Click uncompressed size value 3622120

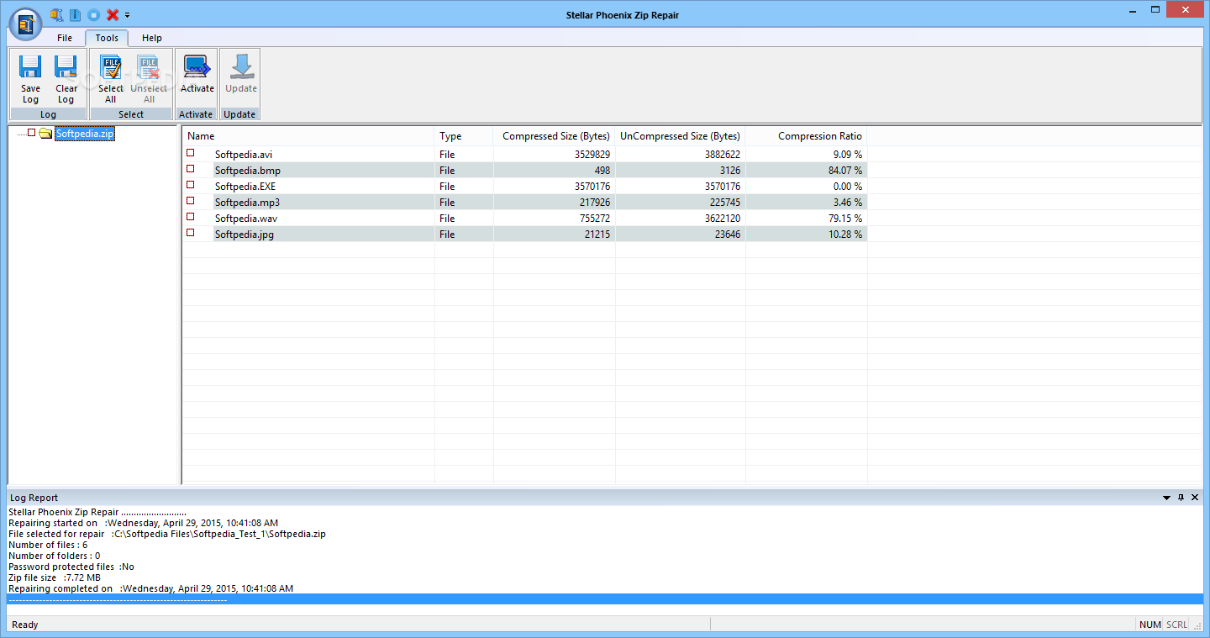click(722, 219)
